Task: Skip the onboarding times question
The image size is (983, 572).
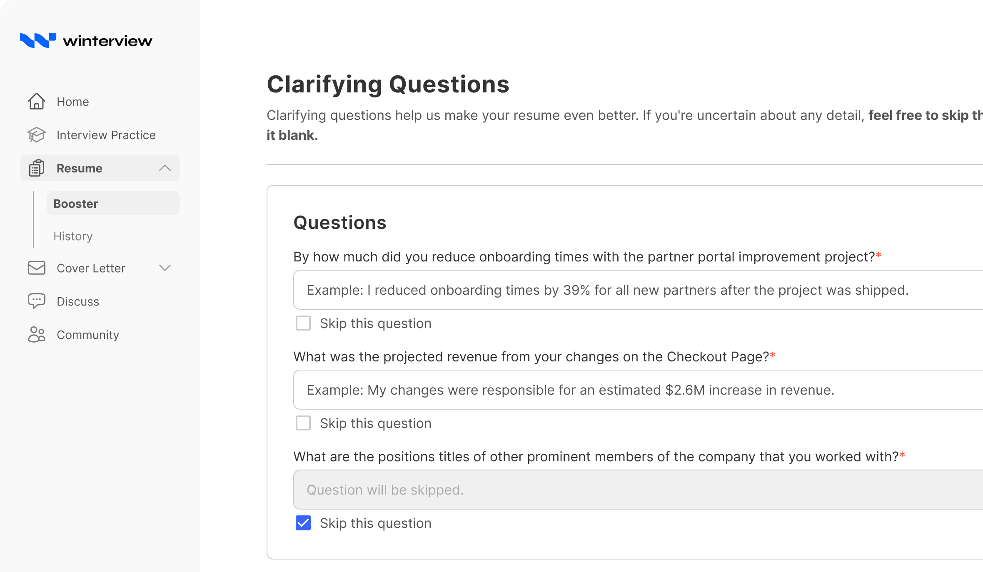Action: (x=303, y=323)
